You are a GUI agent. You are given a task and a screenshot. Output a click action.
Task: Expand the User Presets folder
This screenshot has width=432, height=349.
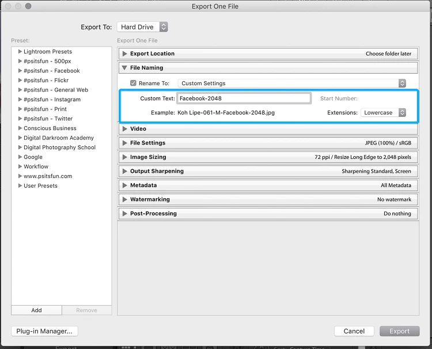click(x=20, y=185)
